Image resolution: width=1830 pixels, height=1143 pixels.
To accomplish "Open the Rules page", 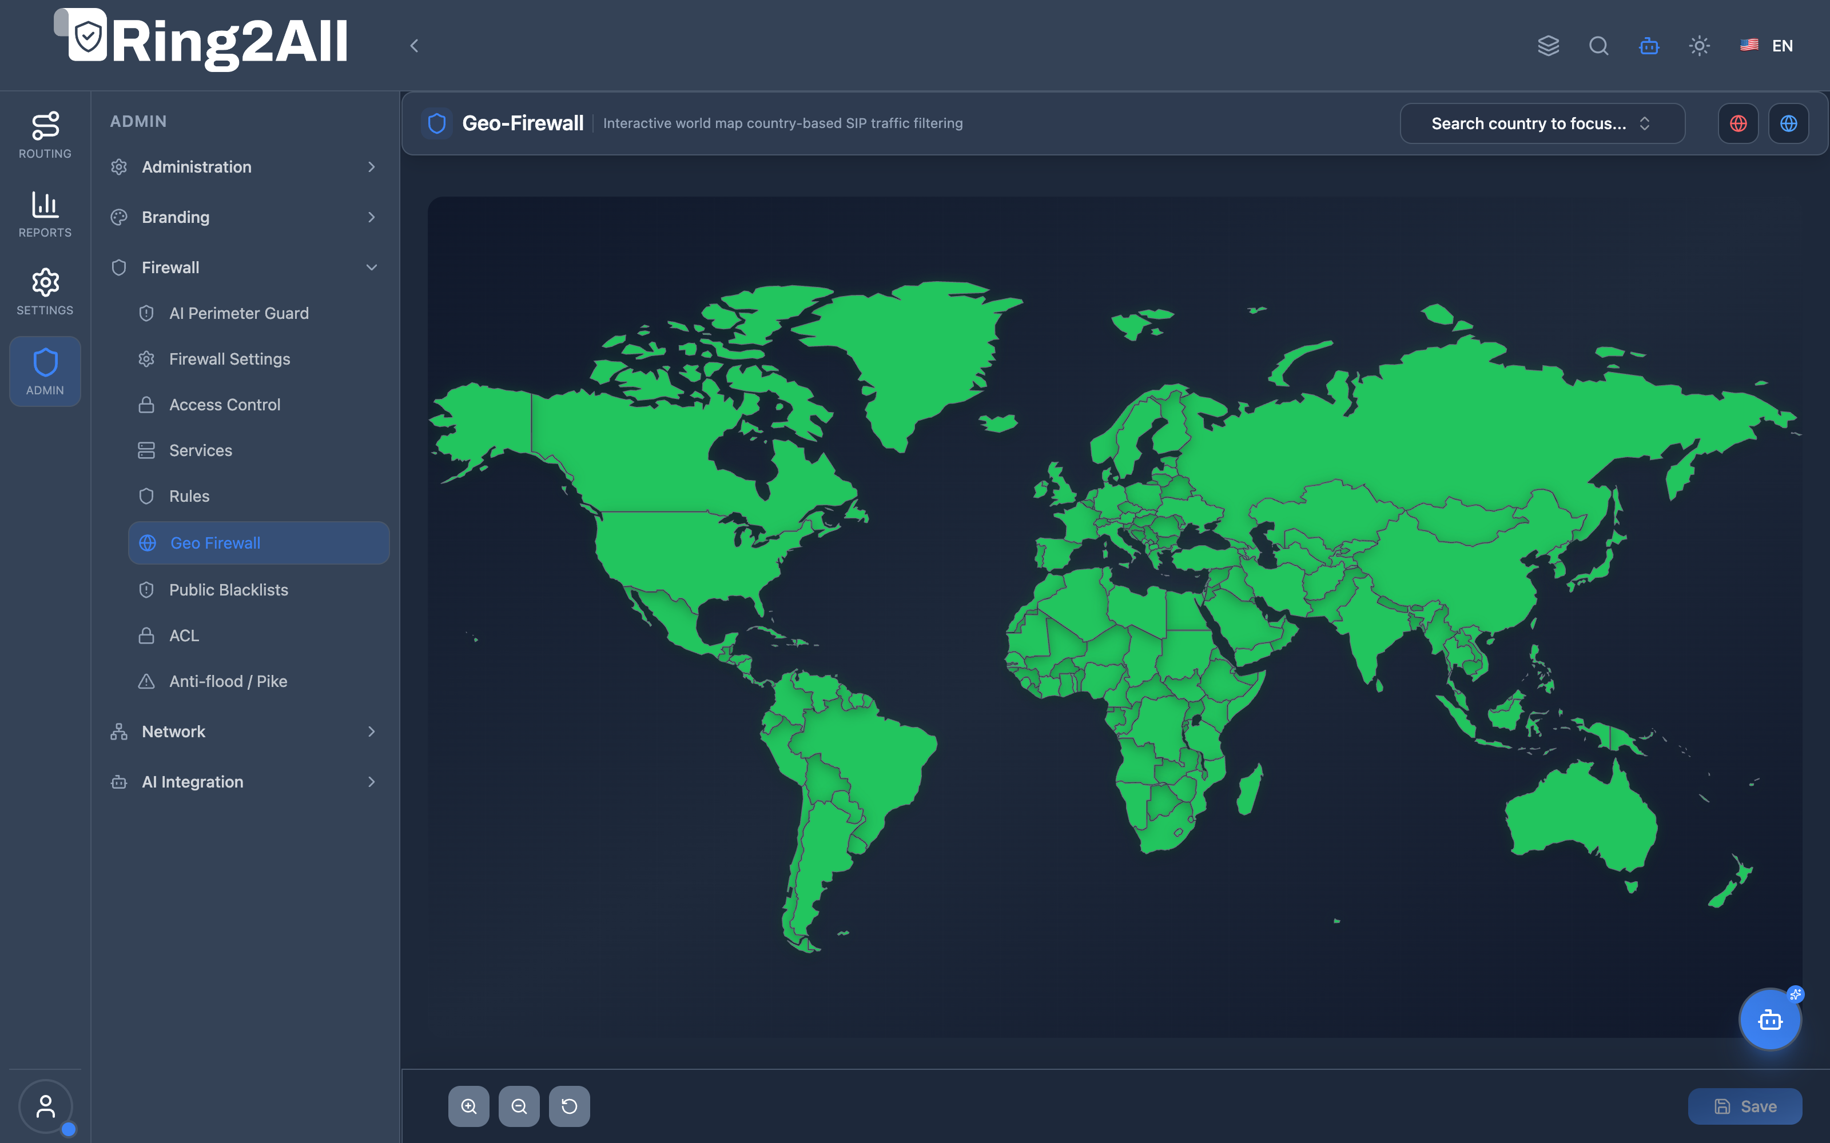I will [258, 496].
